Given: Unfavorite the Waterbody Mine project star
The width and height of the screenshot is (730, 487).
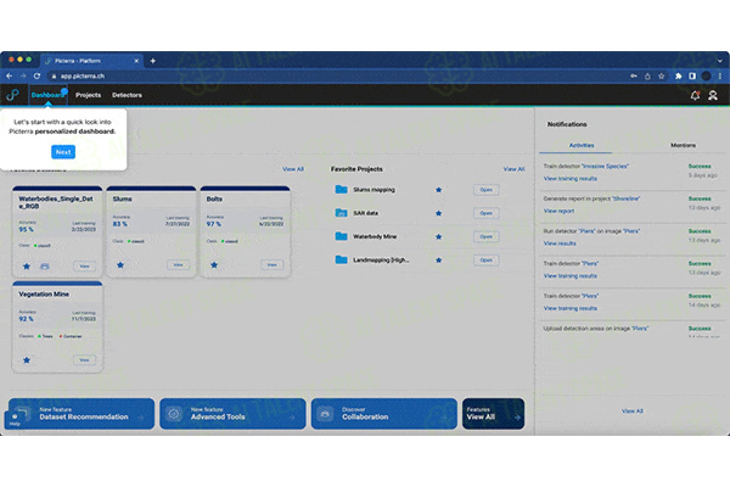Looking at the screenshot, I should pyautogui.click(x=438, y=237).
